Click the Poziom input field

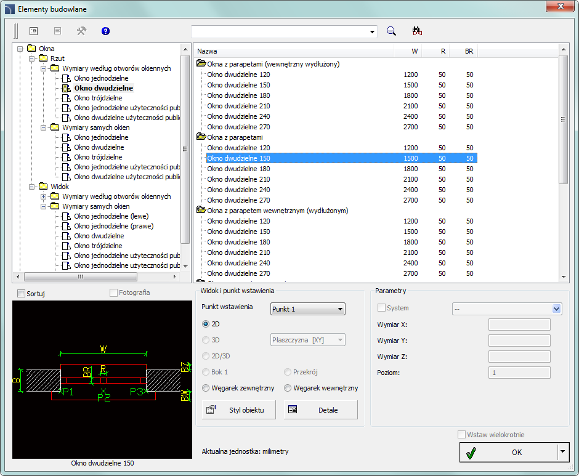pos(519,373)
